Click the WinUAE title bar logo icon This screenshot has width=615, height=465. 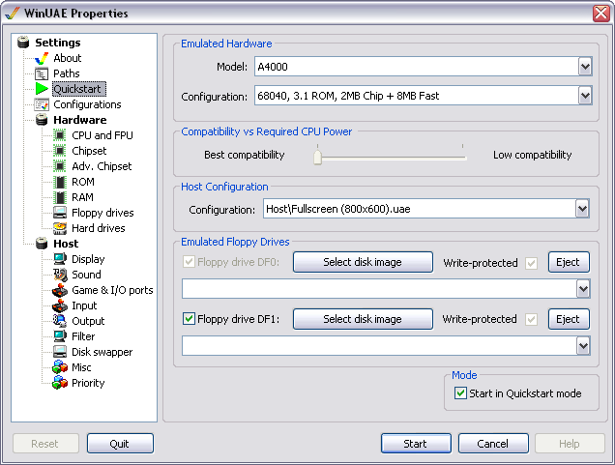(x=13, y=13)
